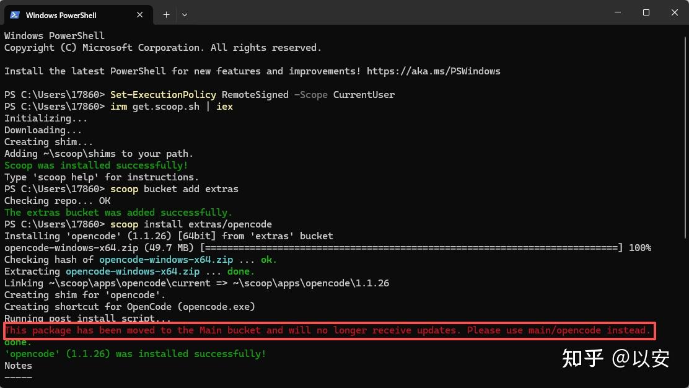Open the https://aka.ms/PSWindows link
689x388 pixels.
coord(433,71)
